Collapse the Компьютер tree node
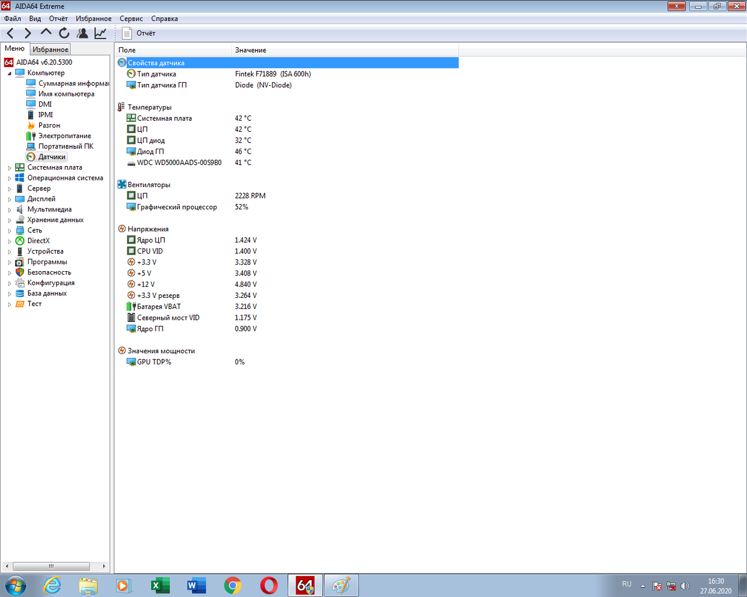Viewport: 747px width, 597px height. point(9,73)
